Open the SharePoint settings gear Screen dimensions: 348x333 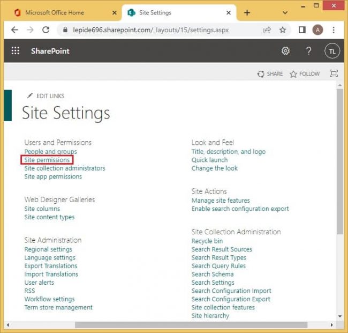pyautogui.click(x=285, y=51)
